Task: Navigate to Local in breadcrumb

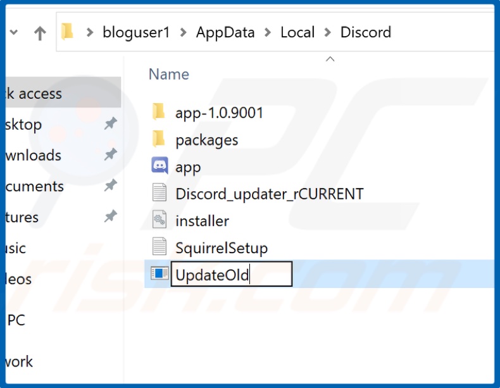Action: click(x=297, y=32)
